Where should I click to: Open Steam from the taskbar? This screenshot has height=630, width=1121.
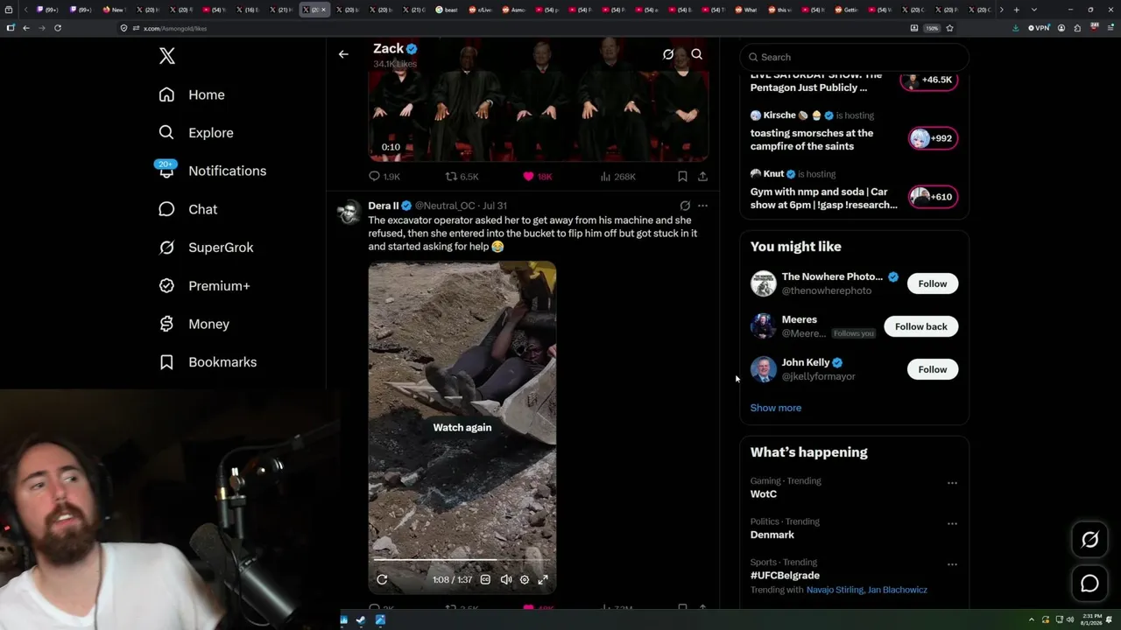362,620
